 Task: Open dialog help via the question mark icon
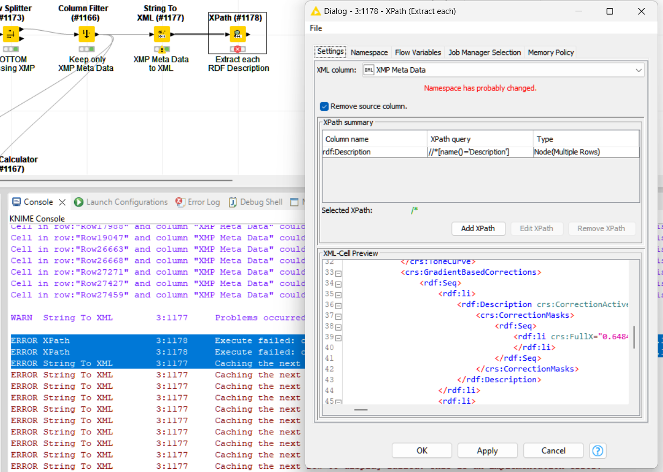pos(597,450)
